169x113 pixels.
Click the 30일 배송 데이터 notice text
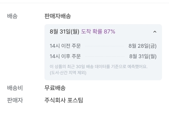click(98, 66)
